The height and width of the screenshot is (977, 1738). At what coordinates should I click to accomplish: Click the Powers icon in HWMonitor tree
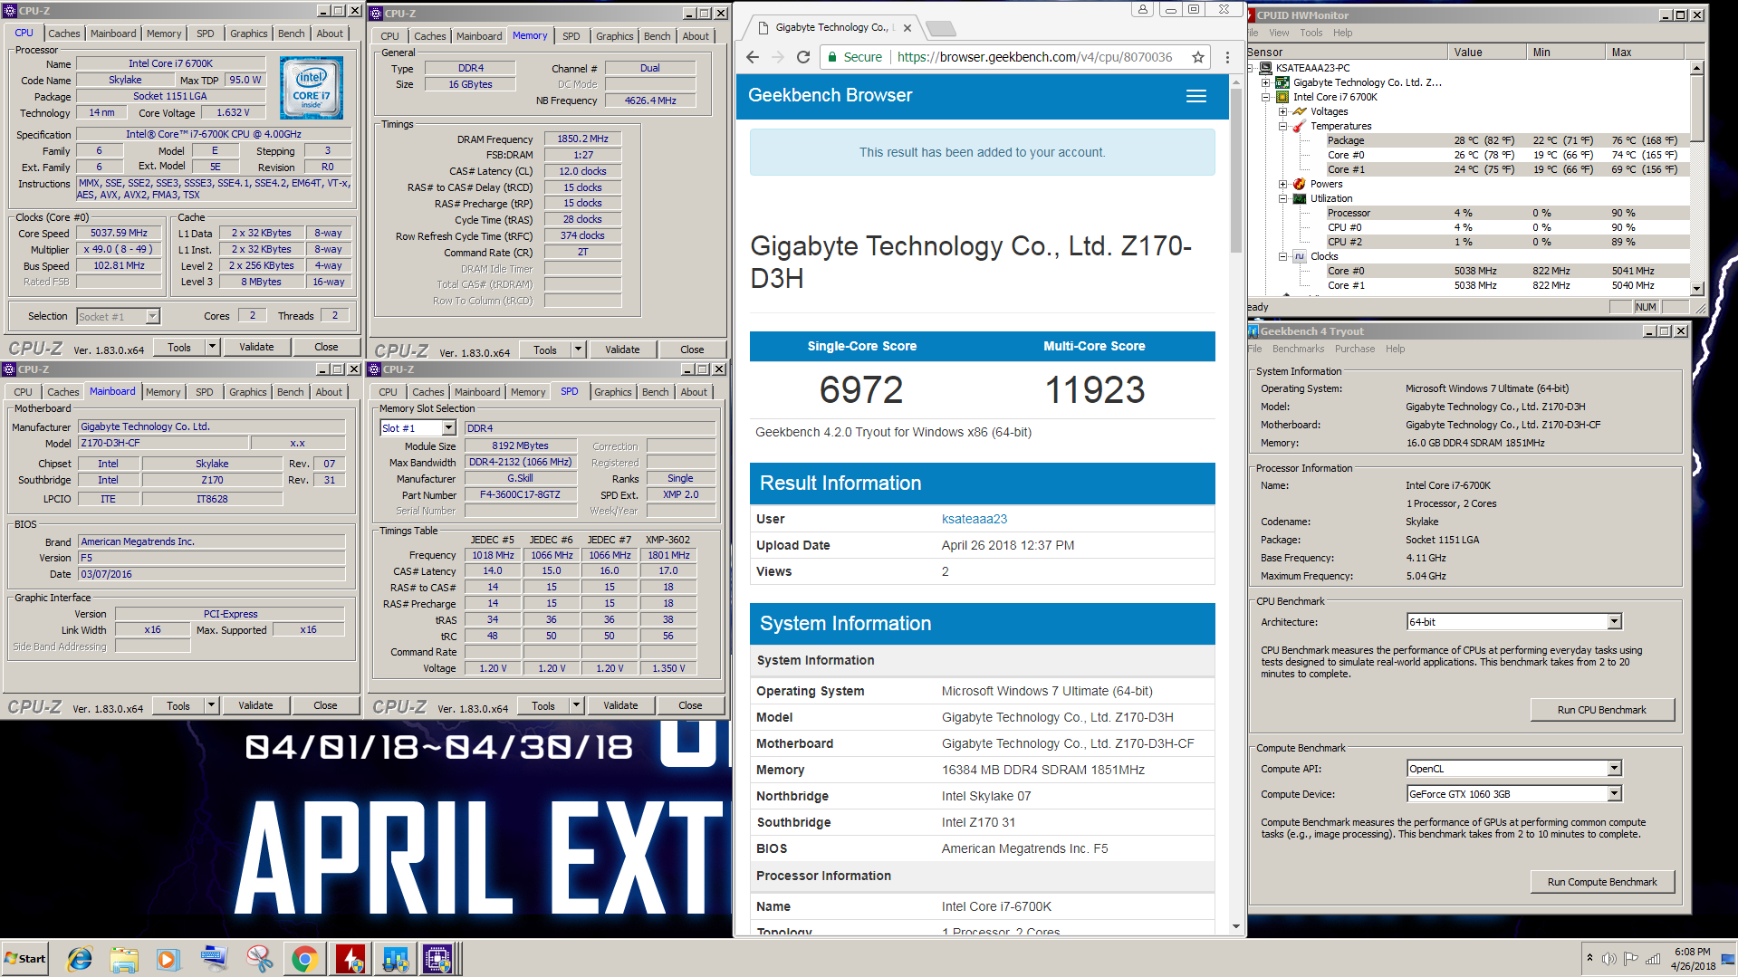click(1300, 184)
